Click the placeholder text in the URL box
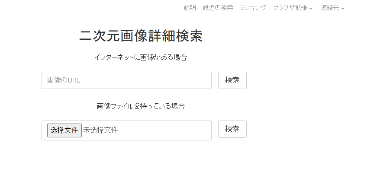 (64, 80)
